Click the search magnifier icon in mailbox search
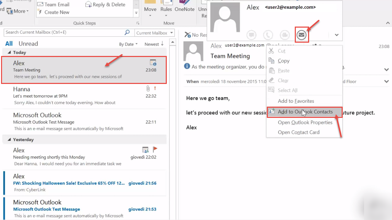 [127, 32]
